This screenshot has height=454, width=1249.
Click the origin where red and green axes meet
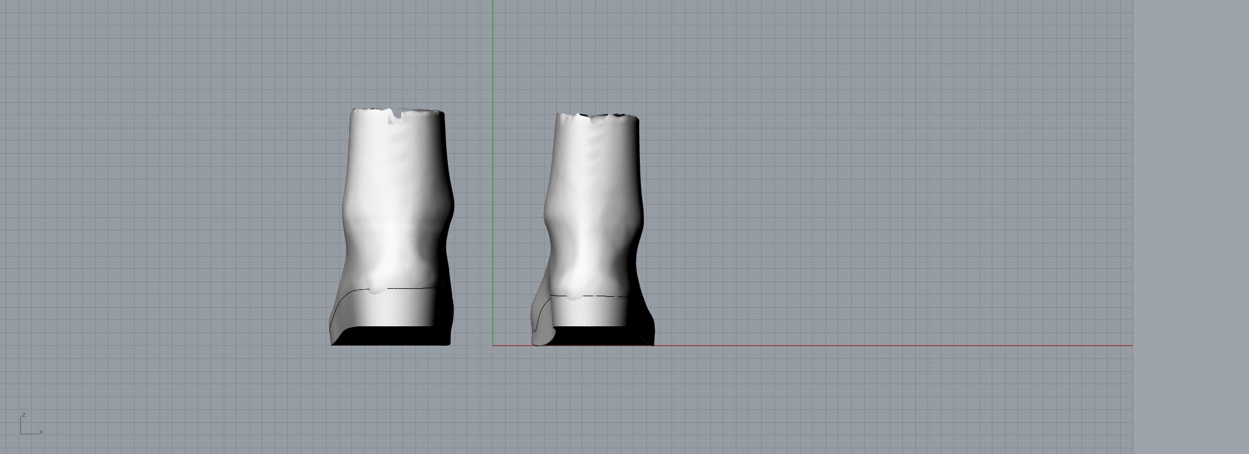493,345
